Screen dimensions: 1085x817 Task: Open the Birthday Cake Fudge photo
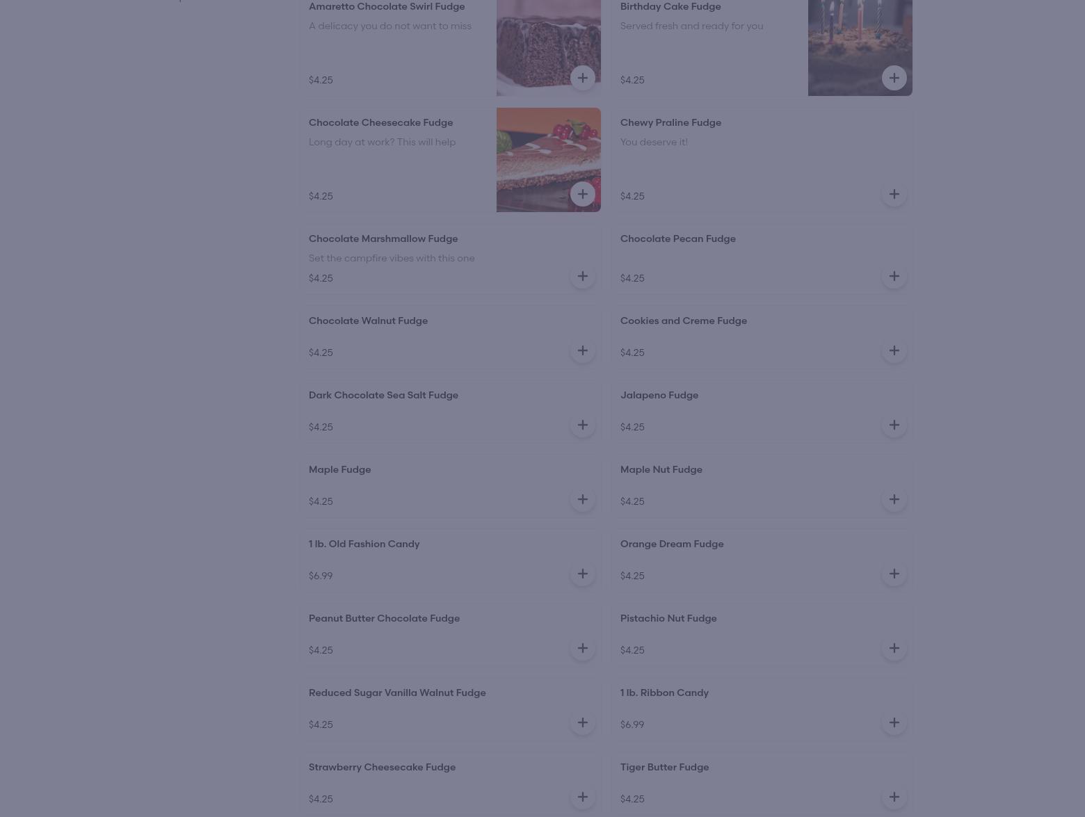860,47
